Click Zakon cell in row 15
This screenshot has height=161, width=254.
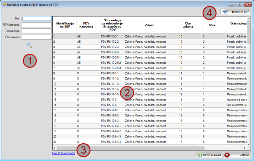pyautogui.click(x=151, y=110)
